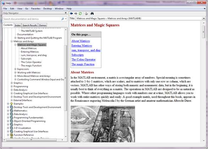The image size is (208, 149).
Task: Open the Desktop menu
Action: [48, 8]
